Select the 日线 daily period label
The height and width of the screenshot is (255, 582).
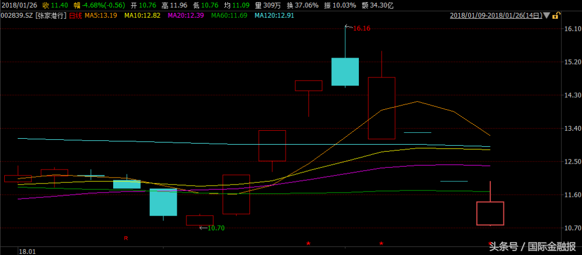pyautogui.click(x=75, y=16)
